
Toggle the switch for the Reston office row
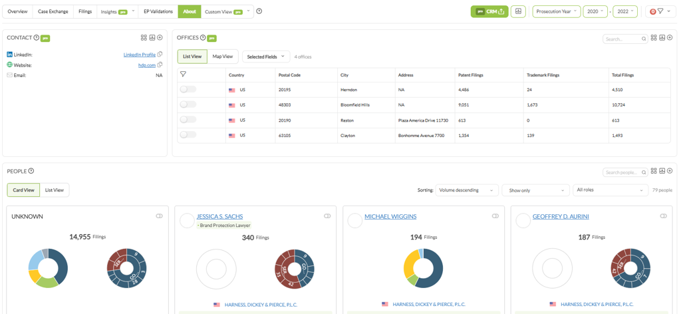click(188, 120)
